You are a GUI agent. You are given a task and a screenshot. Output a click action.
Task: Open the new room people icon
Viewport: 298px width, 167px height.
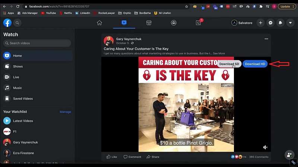tap(289, 155)
